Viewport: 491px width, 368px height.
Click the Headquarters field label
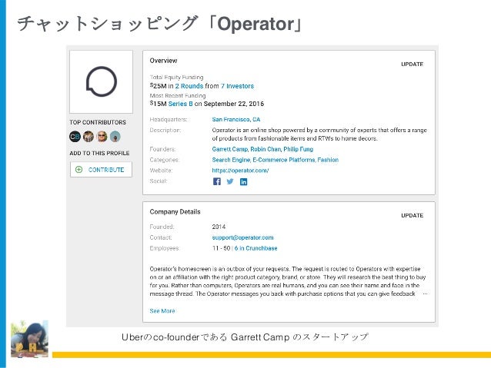click(x=169, y=119)
